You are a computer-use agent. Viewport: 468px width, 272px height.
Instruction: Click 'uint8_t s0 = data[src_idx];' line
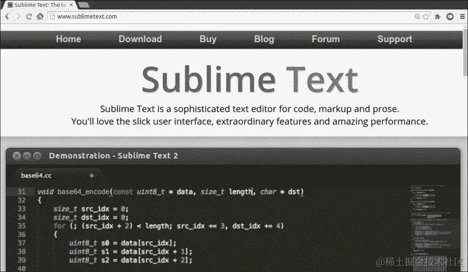click(x=123, y=243)
